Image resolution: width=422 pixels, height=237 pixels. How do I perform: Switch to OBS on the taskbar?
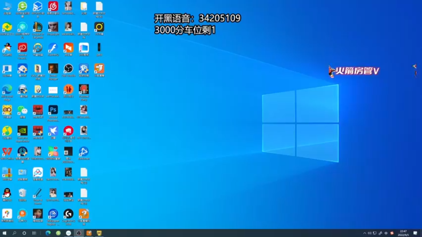click(79, 233)
